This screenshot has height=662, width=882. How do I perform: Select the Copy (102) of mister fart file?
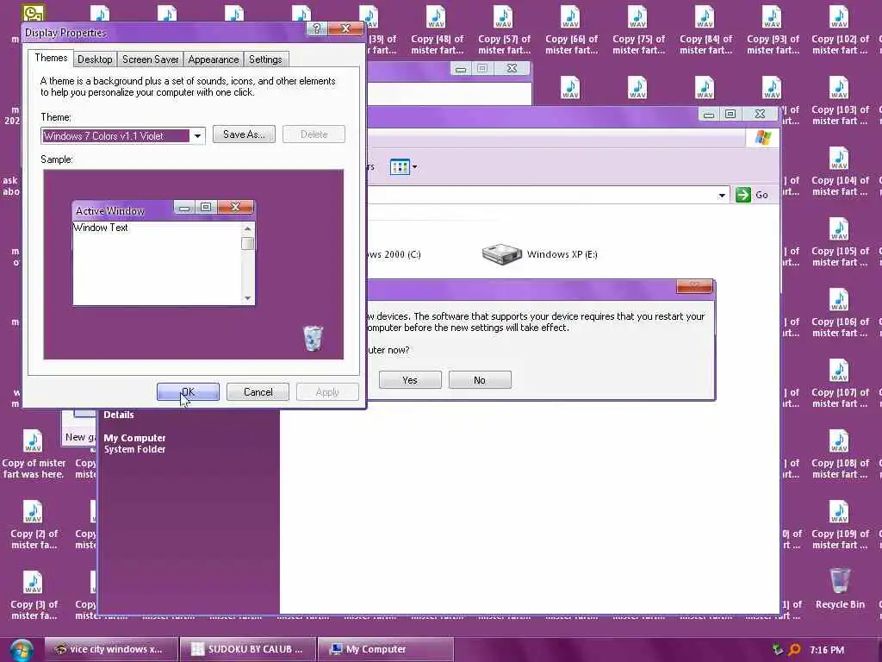(840, 31)
